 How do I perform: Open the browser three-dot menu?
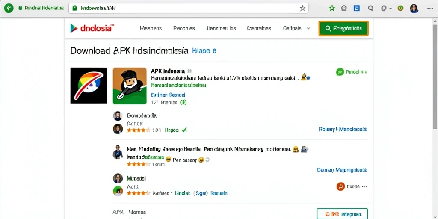coord(430,9)
